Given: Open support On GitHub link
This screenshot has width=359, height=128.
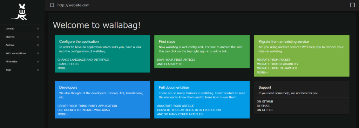Looking at the screenshot, I should pos(265,101).
